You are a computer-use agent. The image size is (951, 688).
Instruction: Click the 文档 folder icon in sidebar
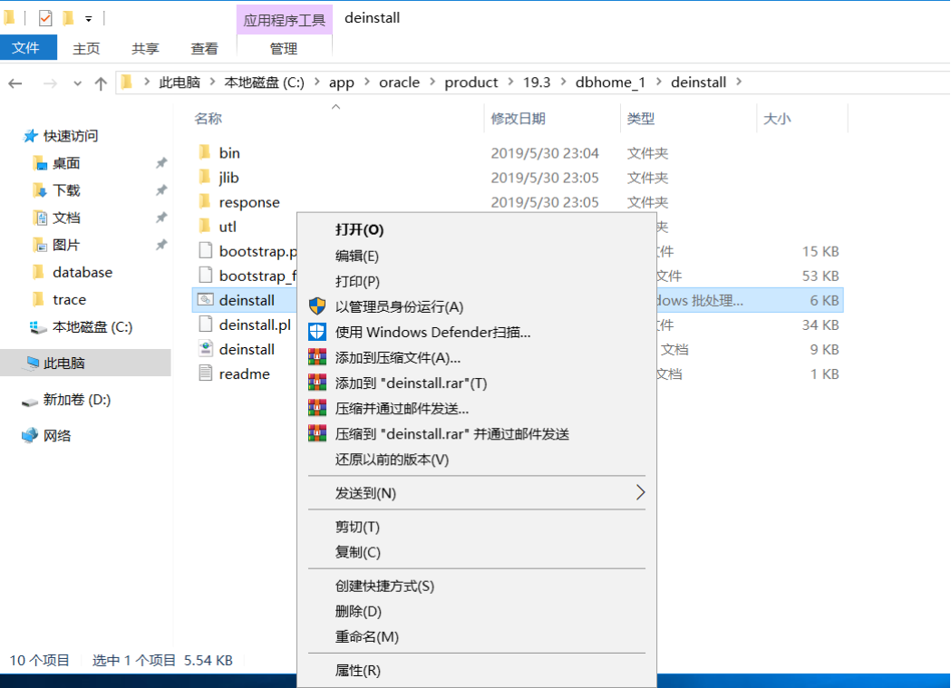[39, 218]
